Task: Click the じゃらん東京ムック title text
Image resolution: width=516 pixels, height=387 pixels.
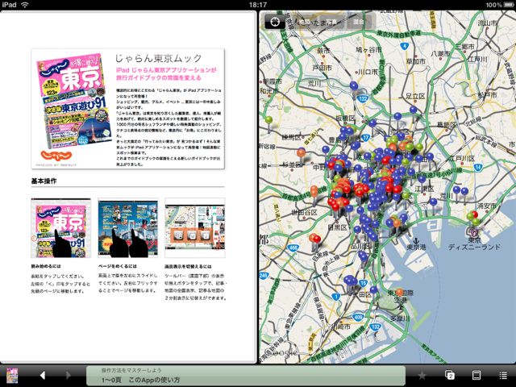Action: tap(158, 58)
